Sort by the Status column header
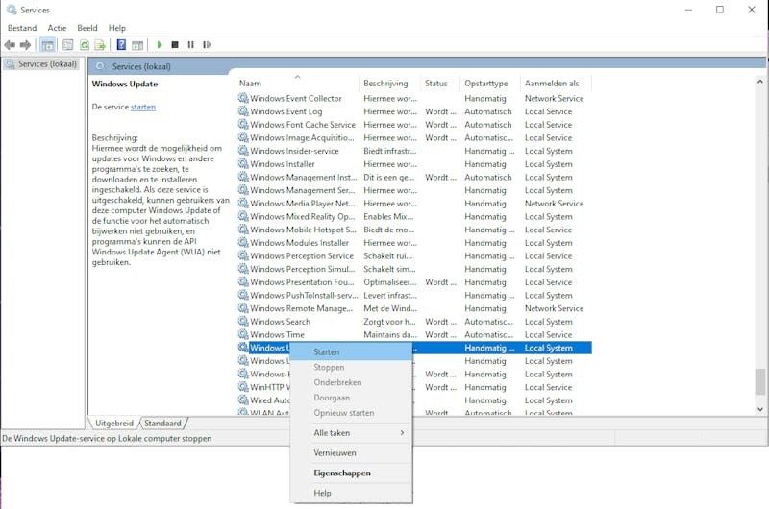 (x=440, y=84)
